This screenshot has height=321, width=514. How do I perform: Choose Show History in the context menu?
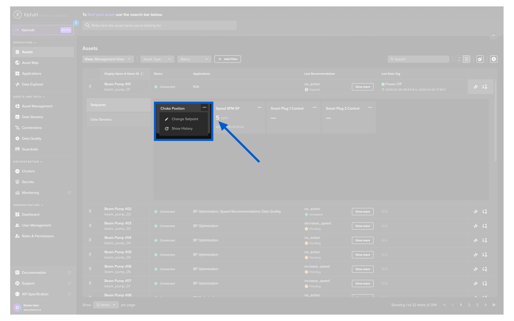(x=182, y=129)
